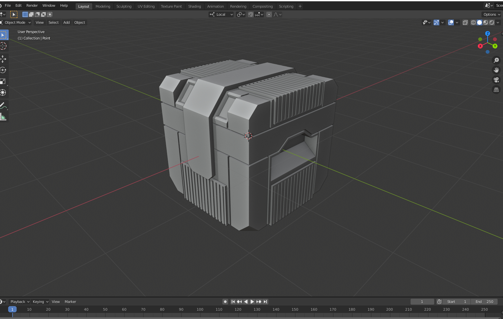This screenshot has height=319, width=503.
Task: Open the viewport Options popover
Action: point(491,14)
